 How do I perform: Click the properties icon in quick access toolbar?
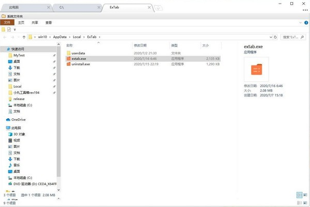pyautogui.click(x=9, y=30)
